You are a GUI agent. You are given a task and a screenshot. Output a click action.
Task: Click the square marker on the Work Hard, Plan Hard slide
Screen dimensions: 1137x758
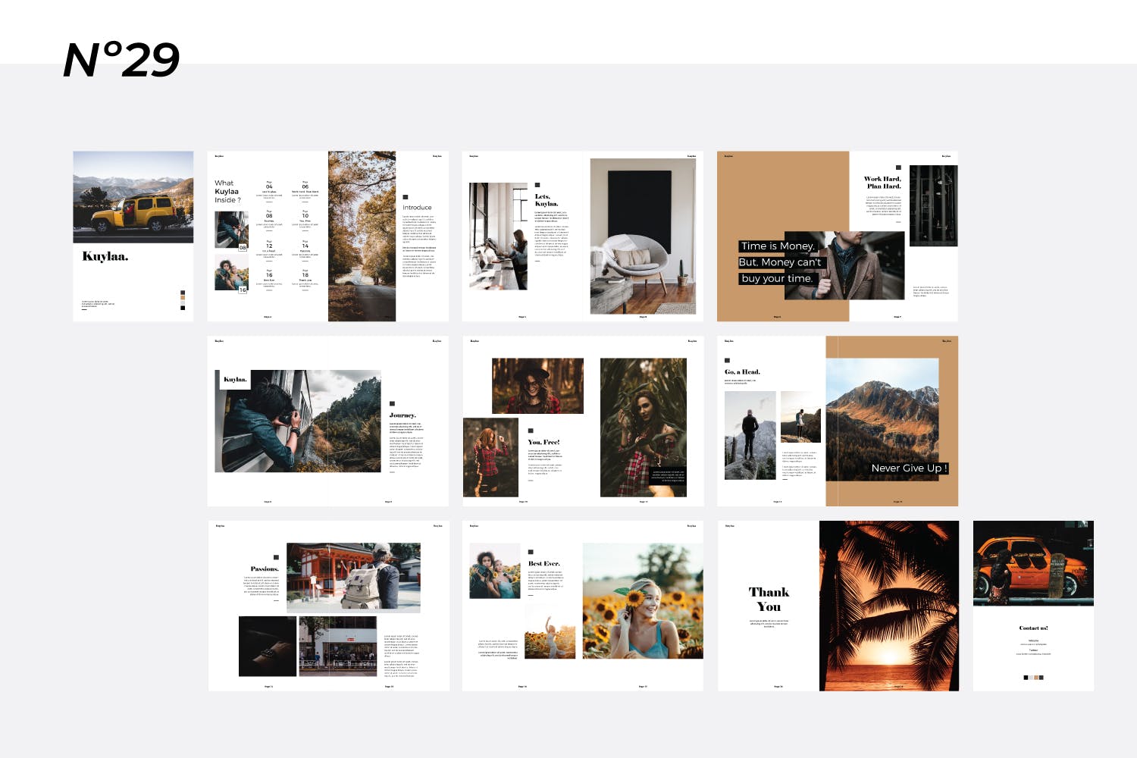899,168
